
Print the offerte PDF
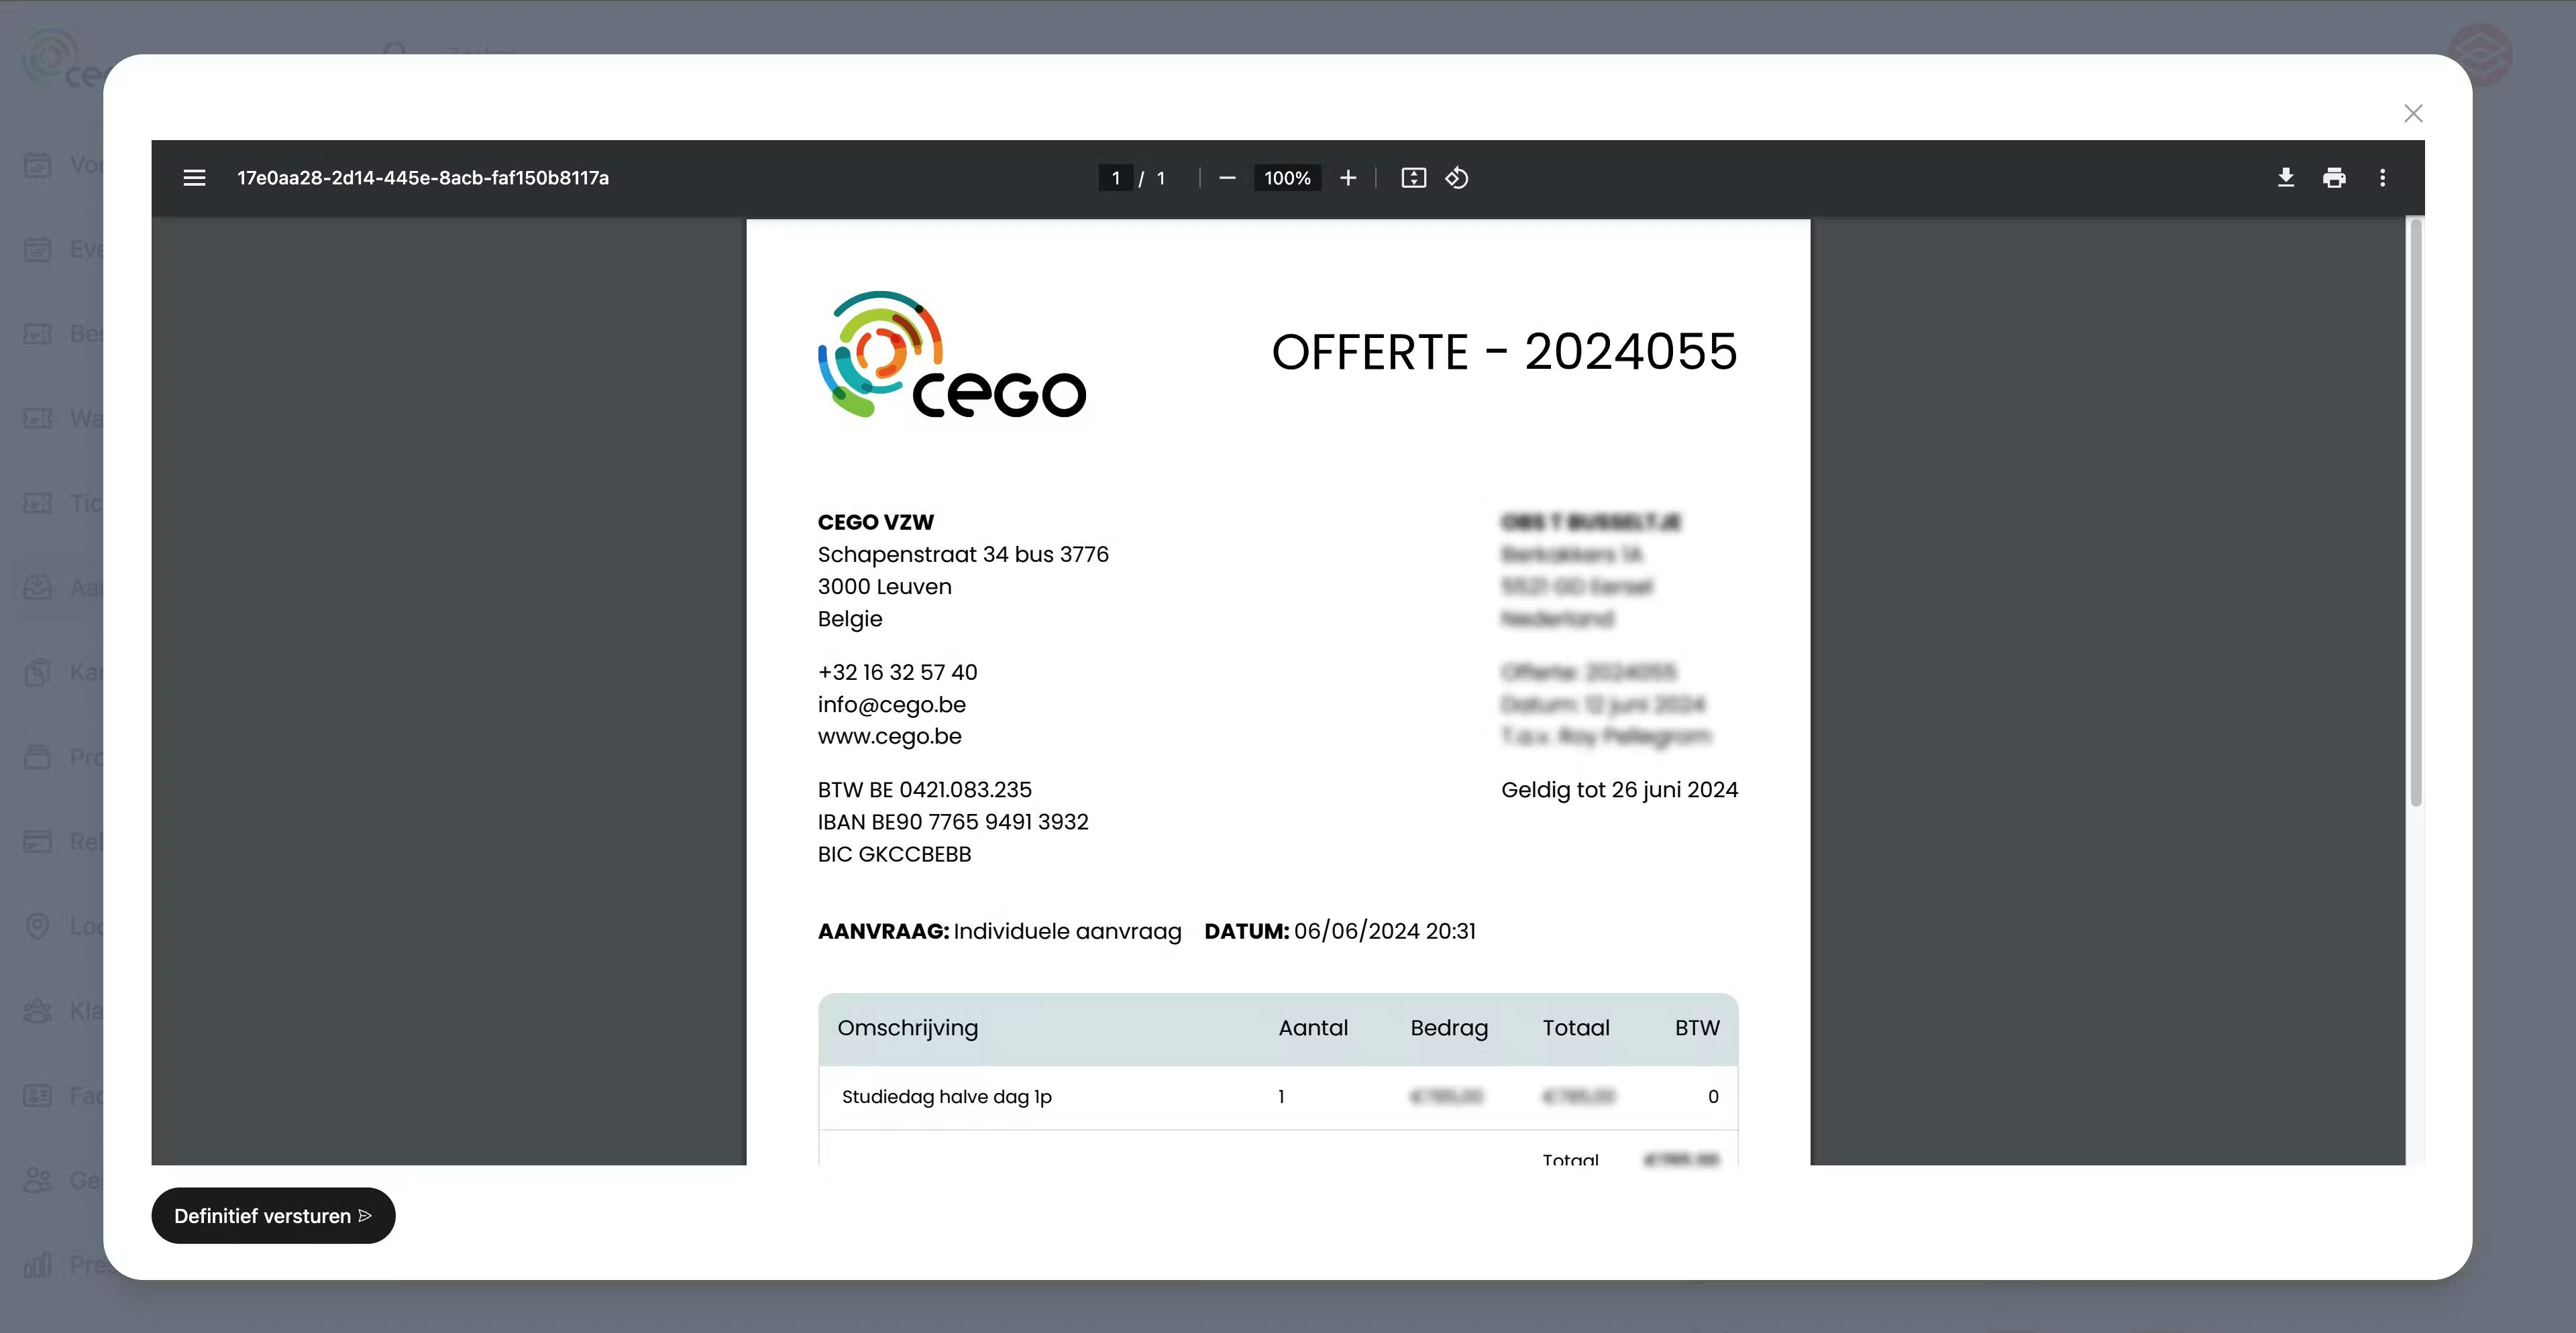pyautogui.click(x=2334, y=178)
